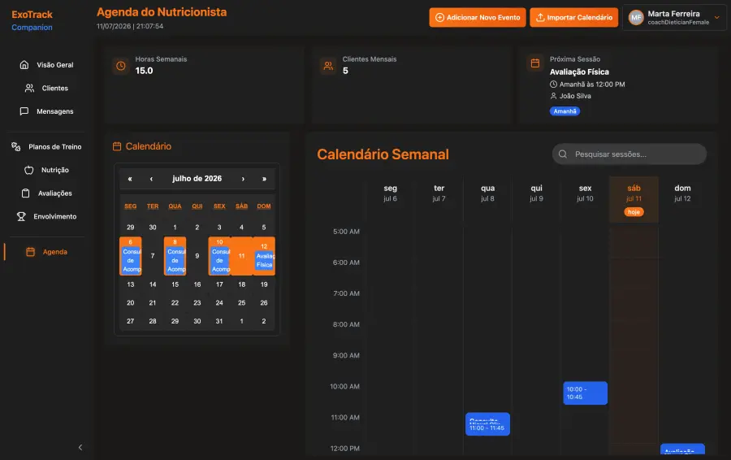Image resolution: width=731 pixels, height=460 pixels.
Task: Go to previous month in calendar
Action: [x=151, y=179]
